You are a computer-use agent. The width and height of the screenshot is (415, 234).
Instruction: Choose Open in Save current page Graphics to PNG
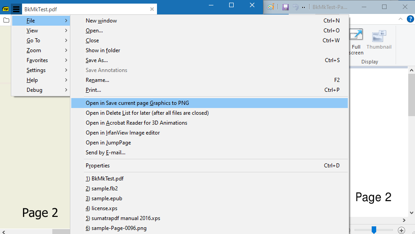(209, 103)
